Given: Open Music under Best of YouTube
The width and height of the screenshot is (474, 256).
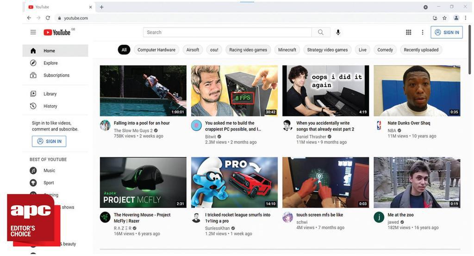Looking at the screenshot, I should 56,171.
